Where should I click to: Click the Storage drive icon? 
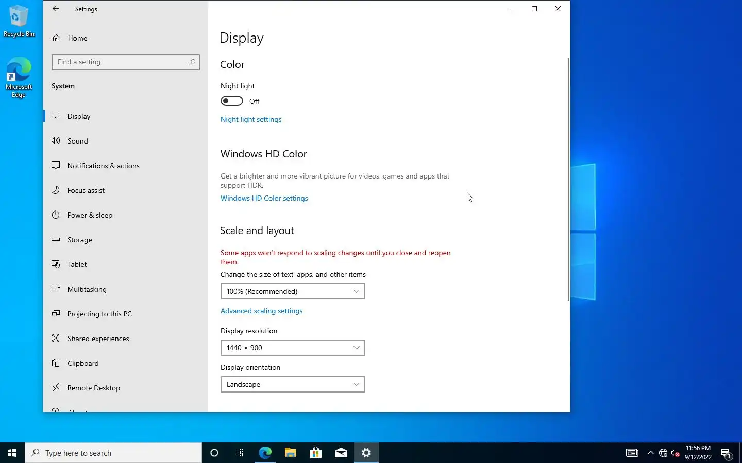point(56,239)
